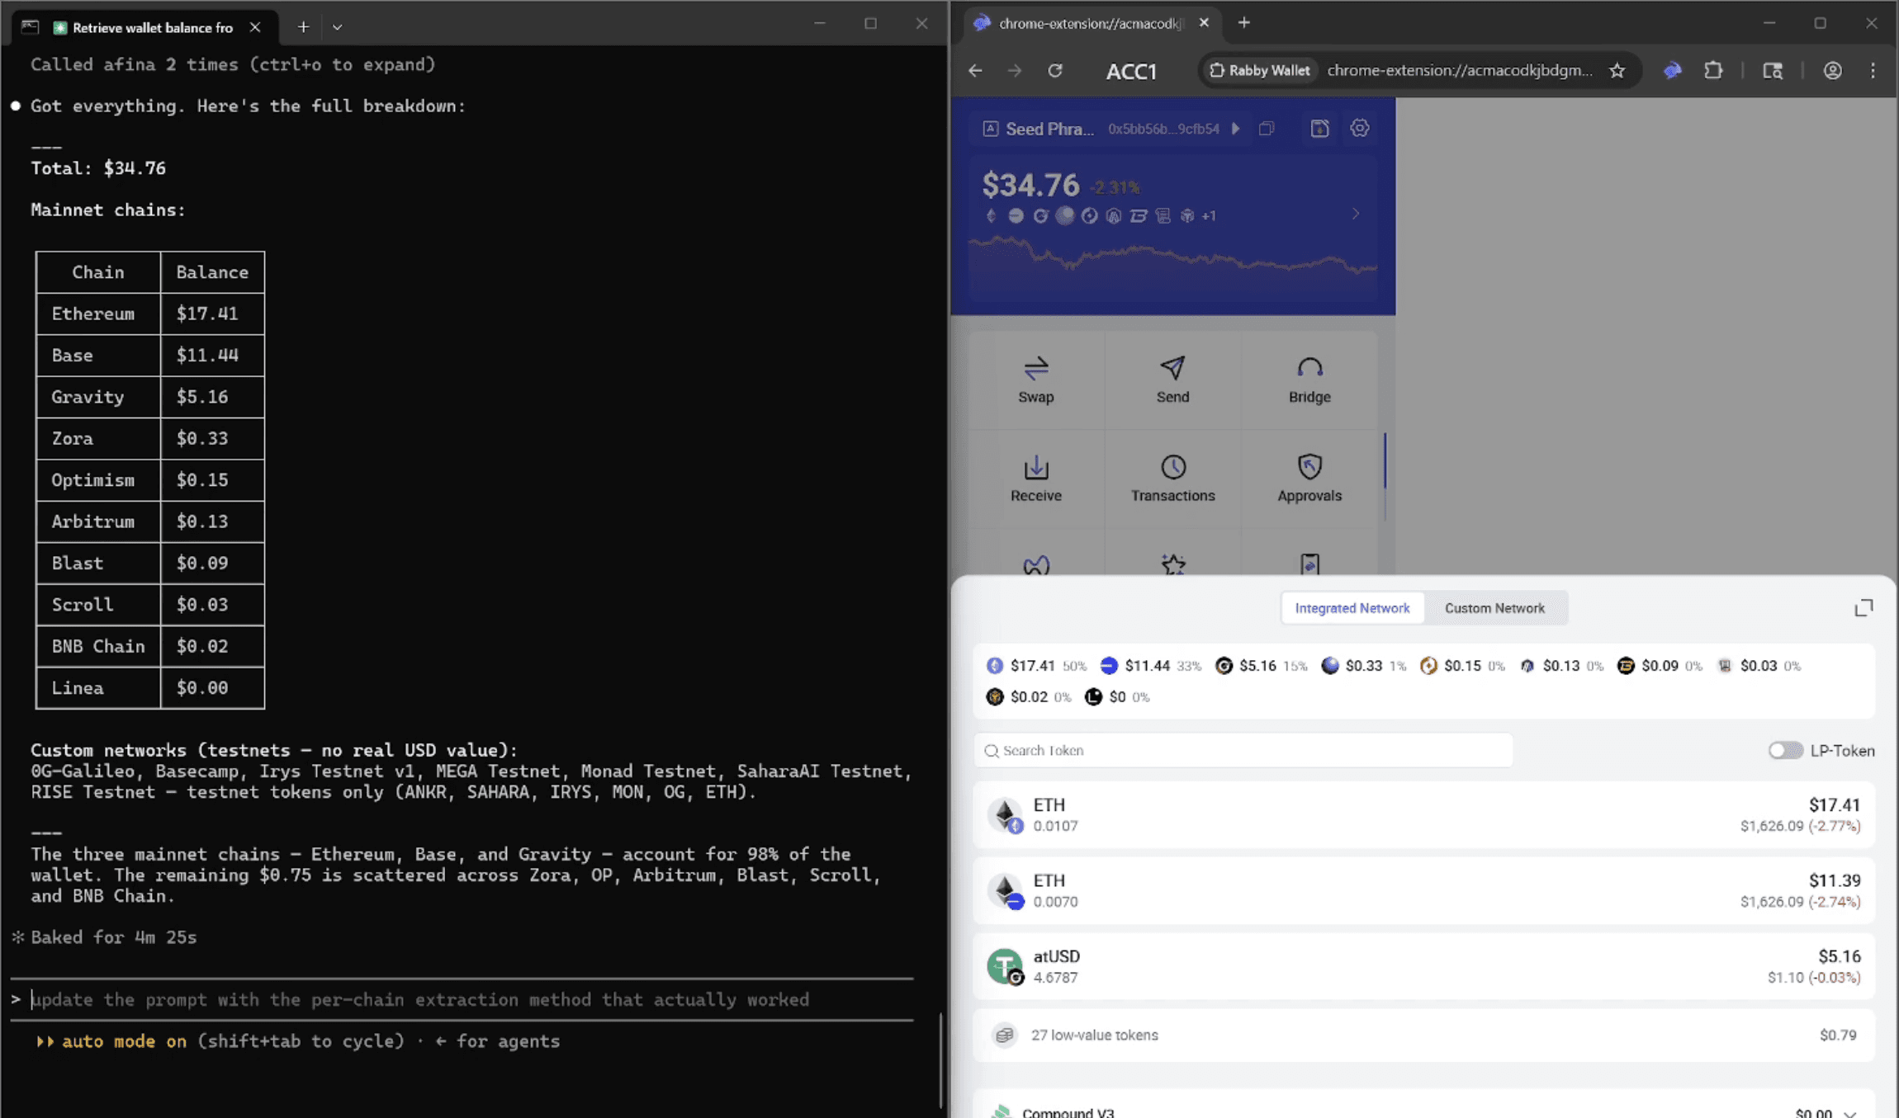Toggle the LP-Token switch
1899x1118 pixels.
(x=1785, y=750)
